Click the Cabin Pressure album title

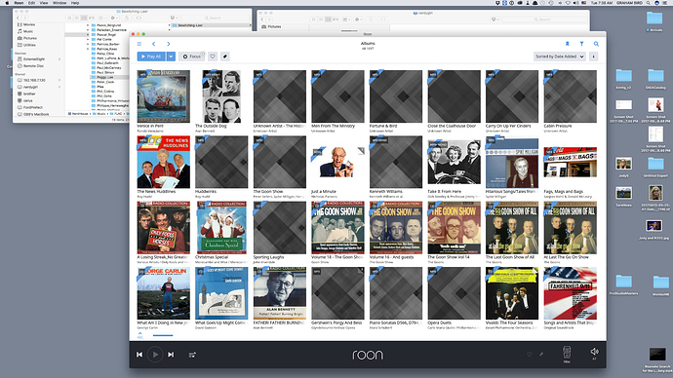point(557,126)
